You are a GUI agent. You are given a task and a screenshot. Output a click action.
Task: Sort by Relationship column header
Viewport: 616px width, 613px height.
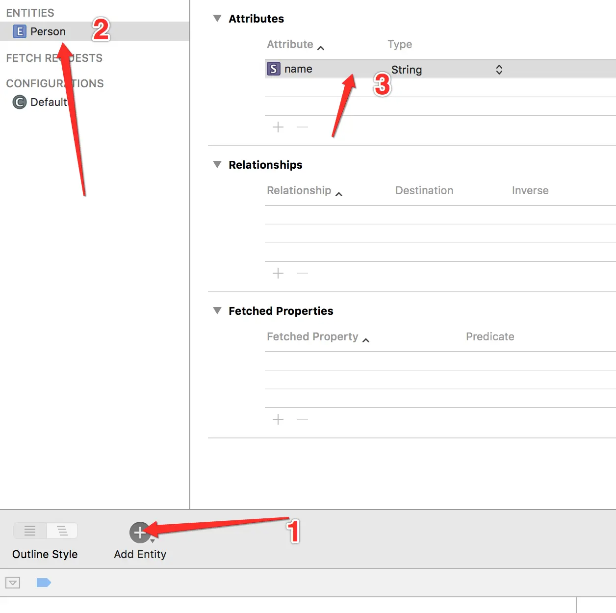pos(304,191)
